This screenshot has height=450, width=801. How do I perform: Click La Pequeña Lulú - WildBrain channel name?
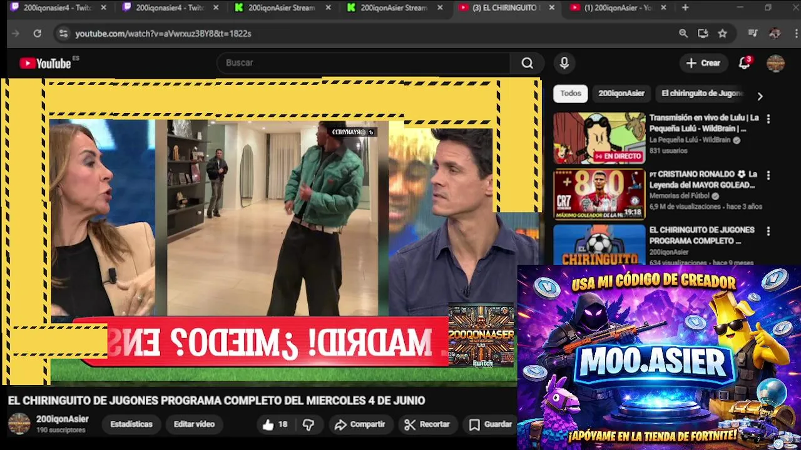690,140
